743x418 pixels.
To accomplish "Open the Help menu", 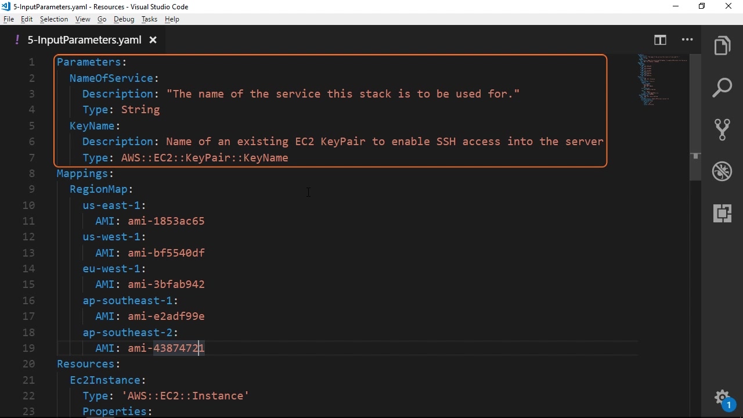I will click(x=172, y=19).
